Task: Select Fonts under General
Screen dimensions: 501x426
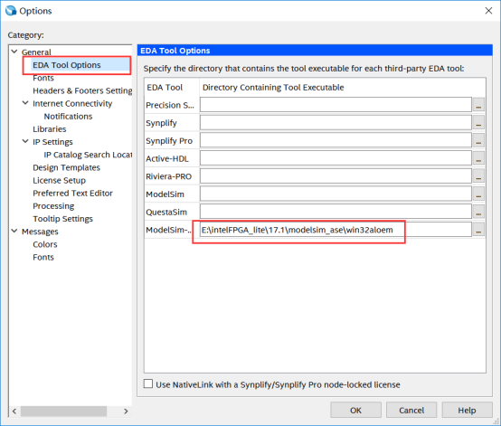Action: pos(43,78)
